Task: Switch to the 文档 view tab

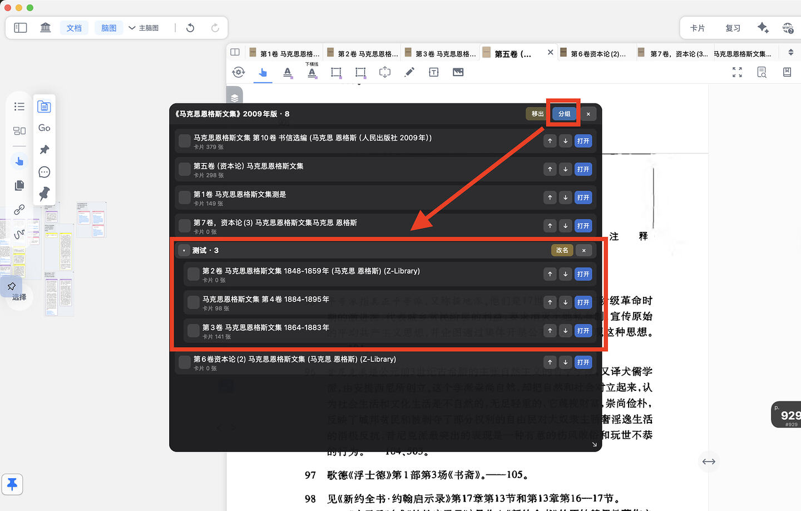Action: click(74, 28)
